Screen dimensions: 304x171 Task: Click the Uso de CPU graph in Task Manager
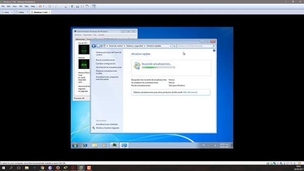(x=84, y=49)
